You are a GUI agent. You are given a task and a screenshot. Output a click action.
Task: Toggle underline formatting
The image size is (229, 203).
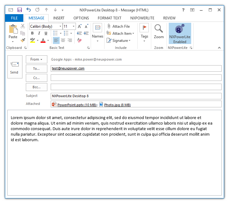click(46, 33)
